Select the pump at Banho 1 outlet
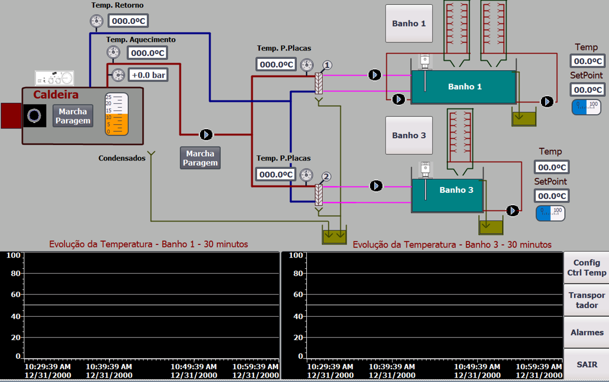This screenshot has height=382, width=609. (547, 101)
